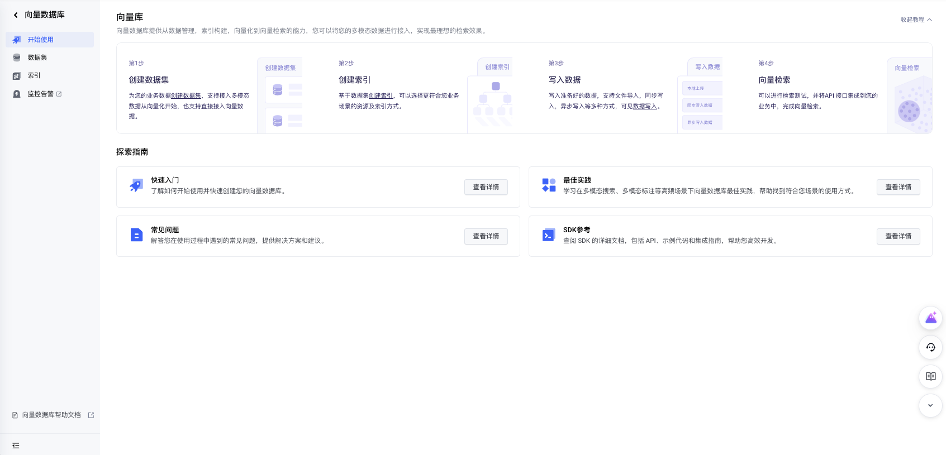Click the alarm icon beside 监控告警
Viewport: 946px width, 455px height.
point(17,94)
